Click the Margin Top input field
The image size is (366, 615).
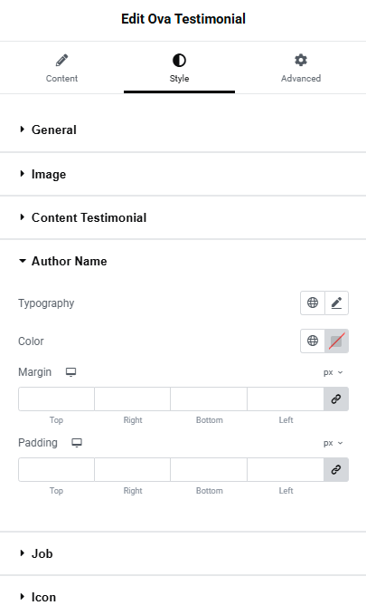(x=56, y=399)
